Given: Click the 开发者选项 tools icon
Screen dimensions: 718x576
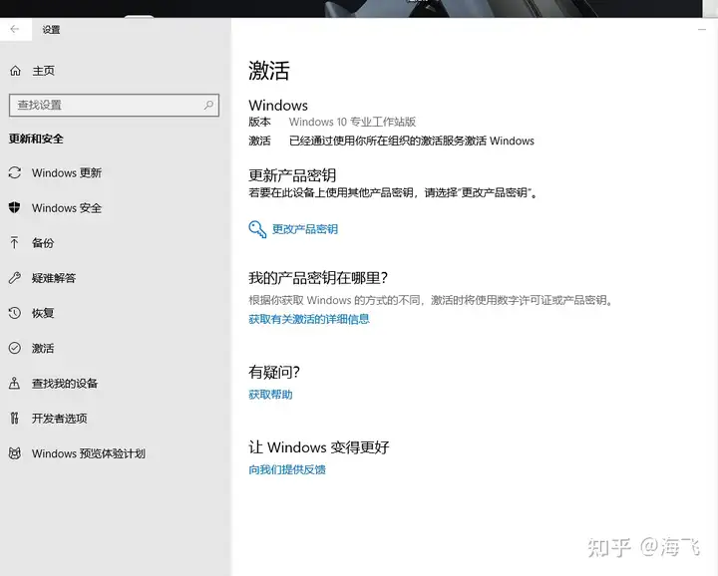Looking at the screenshot, I should click(x=15, y=418).
